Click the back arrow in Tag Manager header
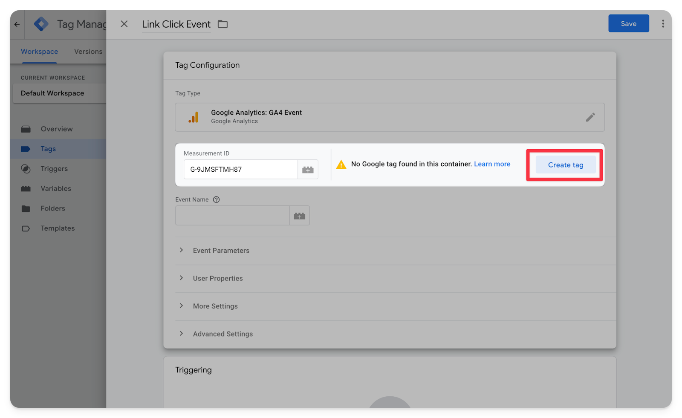 17,24
